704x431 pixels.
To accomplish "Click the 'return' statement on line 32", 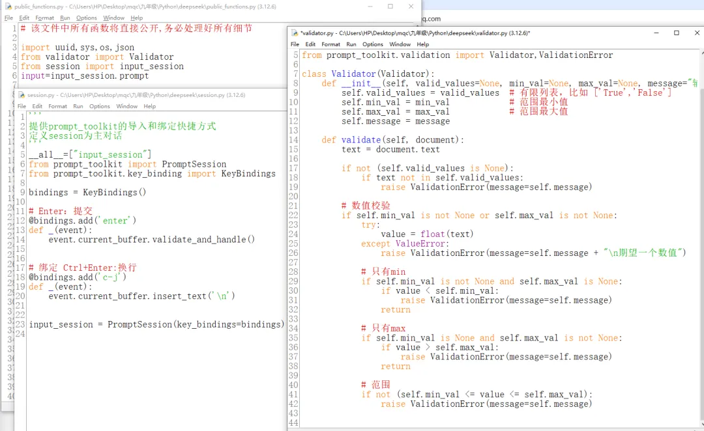I will click(396, 309).
